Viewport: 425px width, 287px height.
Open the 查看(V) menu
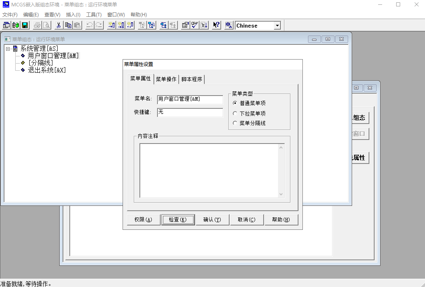52,15
